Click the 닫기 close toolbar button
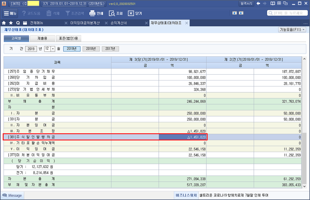 point(131,14)
